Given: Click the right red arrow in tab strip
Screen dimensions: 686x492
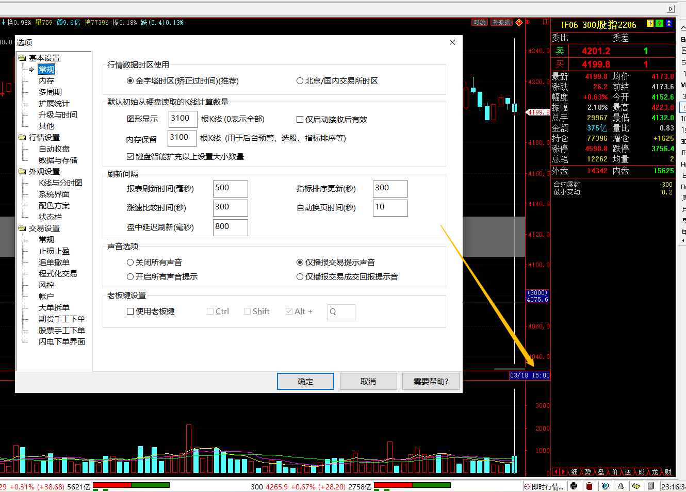Looking at the screenshot, I should click(x=563, y=472).
